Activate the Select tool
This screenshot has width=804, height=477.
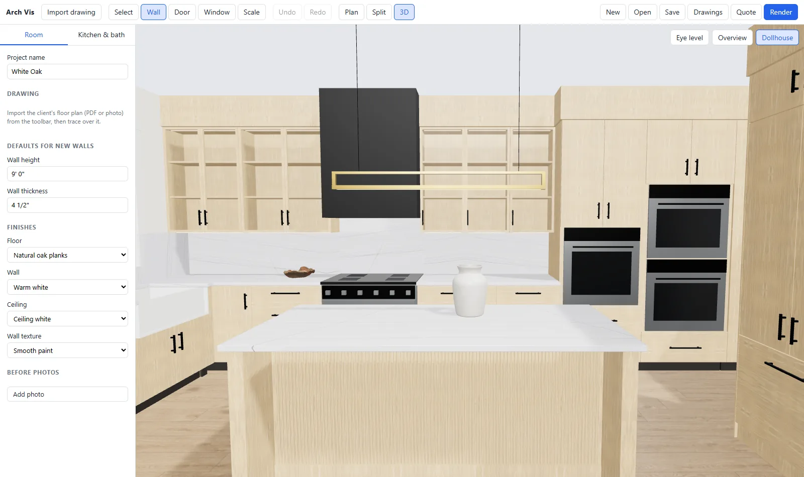tap(124, 12)
